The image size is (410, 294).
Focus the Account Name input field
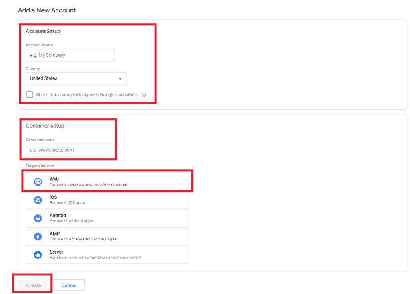(70, 55)
